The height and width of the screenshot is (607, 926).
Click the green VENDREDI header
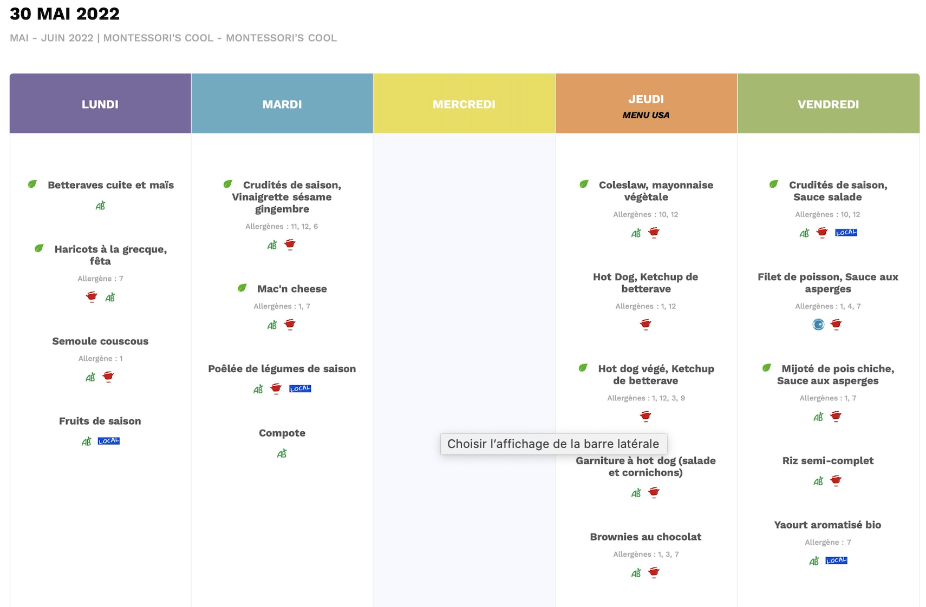(828, 104)
